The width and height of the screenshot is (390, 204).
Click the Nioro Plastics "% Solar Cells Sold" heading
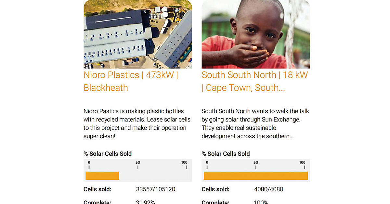[x=108, y=154]
